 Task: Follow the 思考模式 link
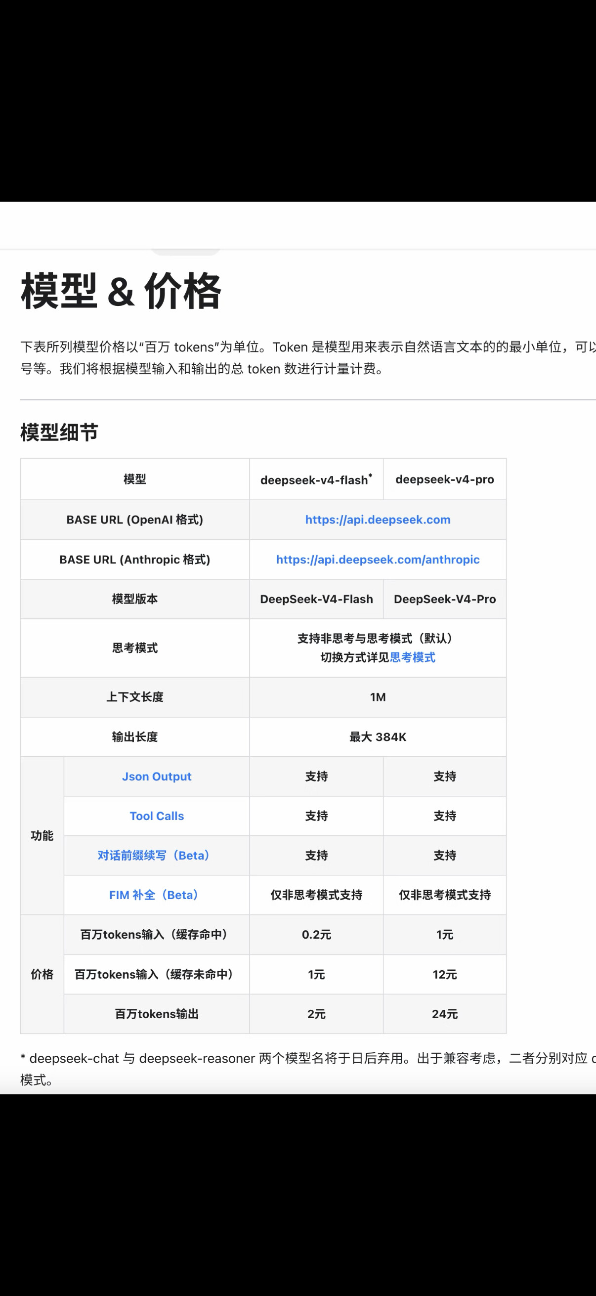(413, 657)
